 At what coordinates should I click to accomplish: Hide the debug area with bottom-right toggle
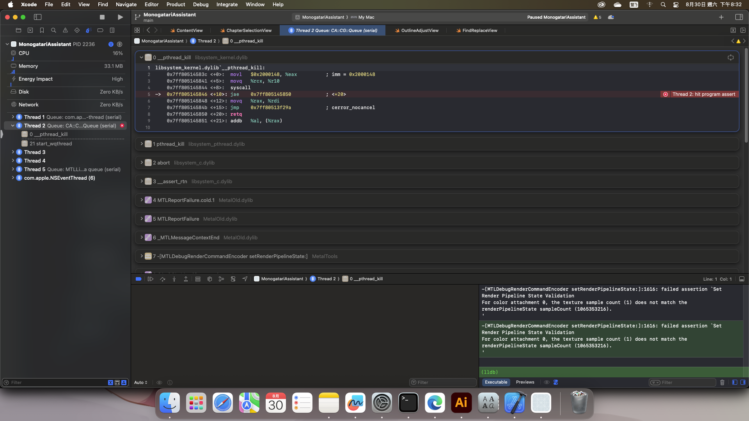[x=742, y=279]
